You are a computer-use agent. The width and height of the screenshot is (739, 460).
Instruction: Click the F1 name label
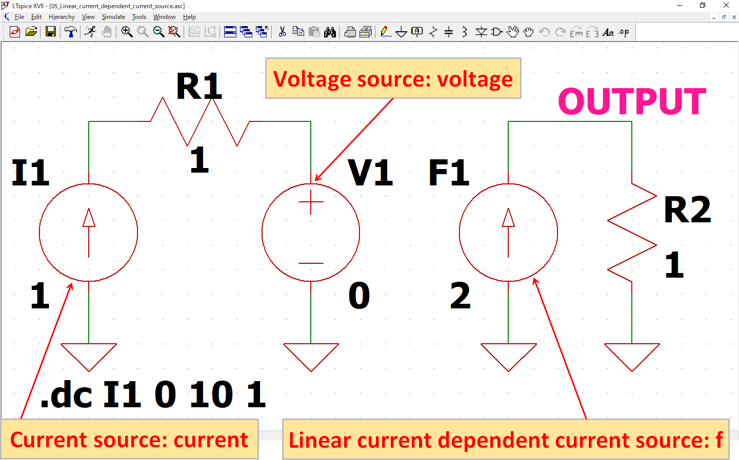coord(449,173)
